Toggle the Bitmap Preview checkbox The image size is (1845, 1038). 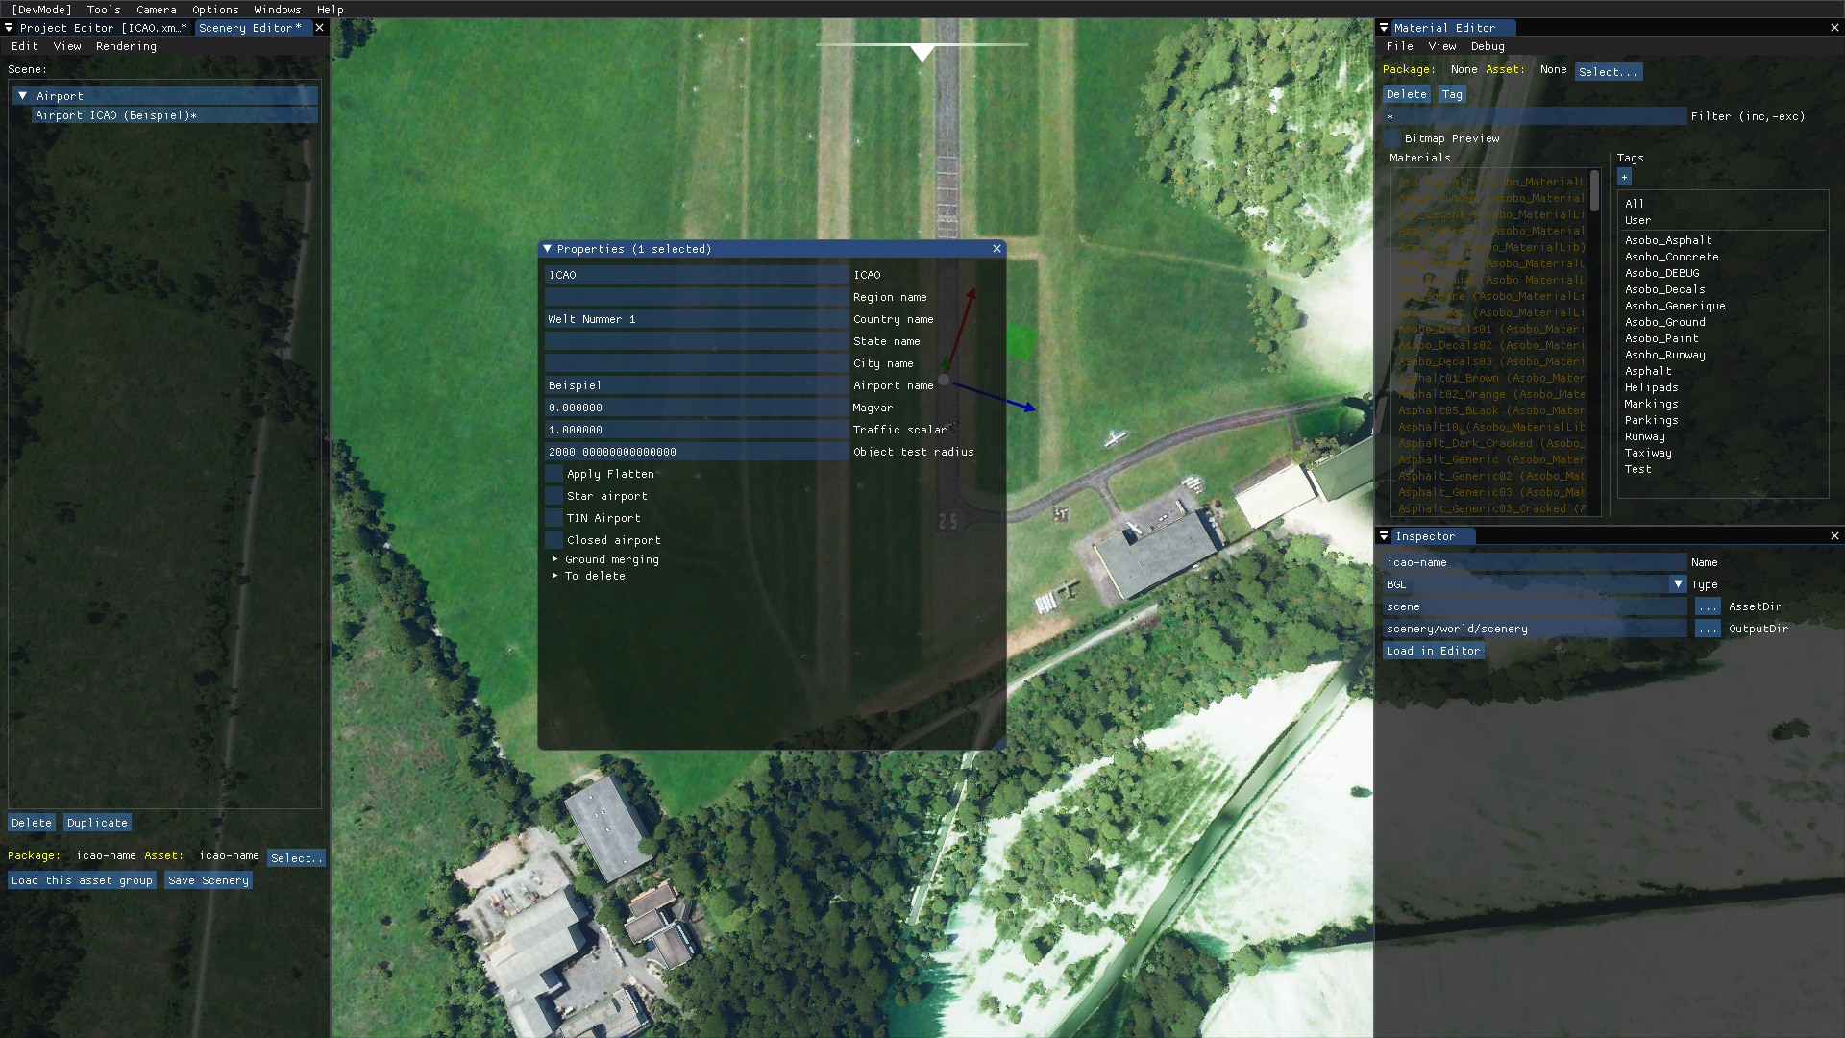[x=1391, y=138]
